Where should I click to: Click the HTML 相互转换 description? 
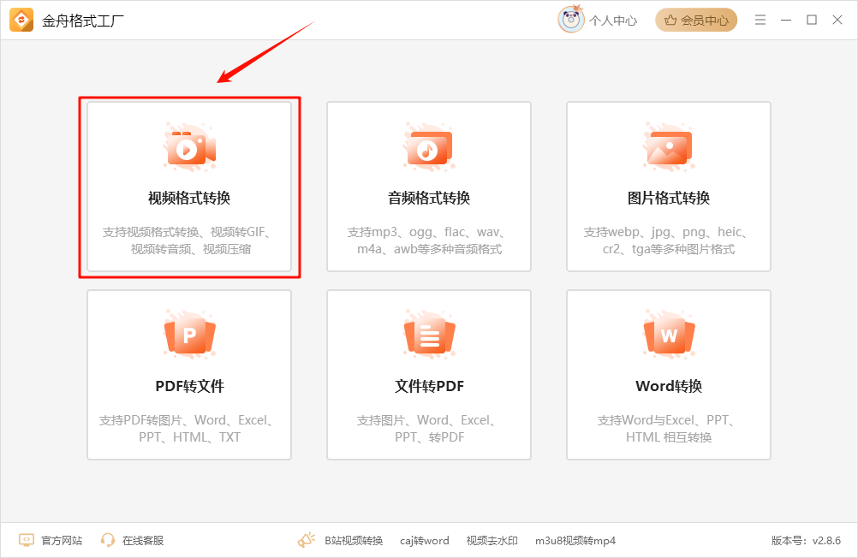(x=669, y=437)
